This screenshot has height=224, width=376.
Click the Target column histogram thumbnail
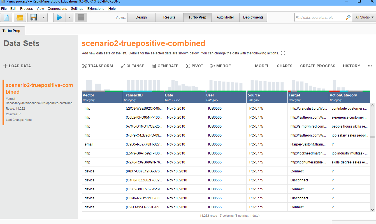(308, 85)
